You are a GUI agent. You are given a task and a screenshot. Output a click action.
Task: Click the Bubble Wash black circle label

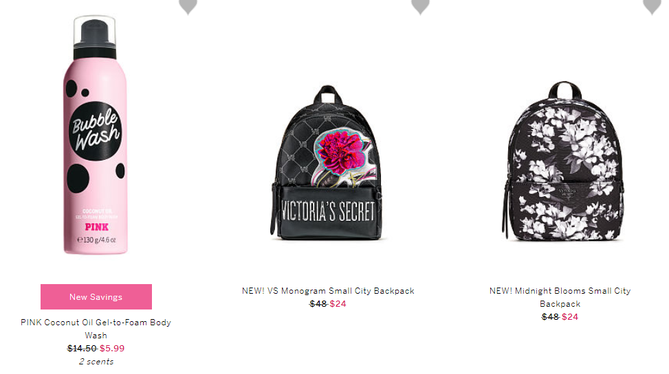(x=95, y=131)
